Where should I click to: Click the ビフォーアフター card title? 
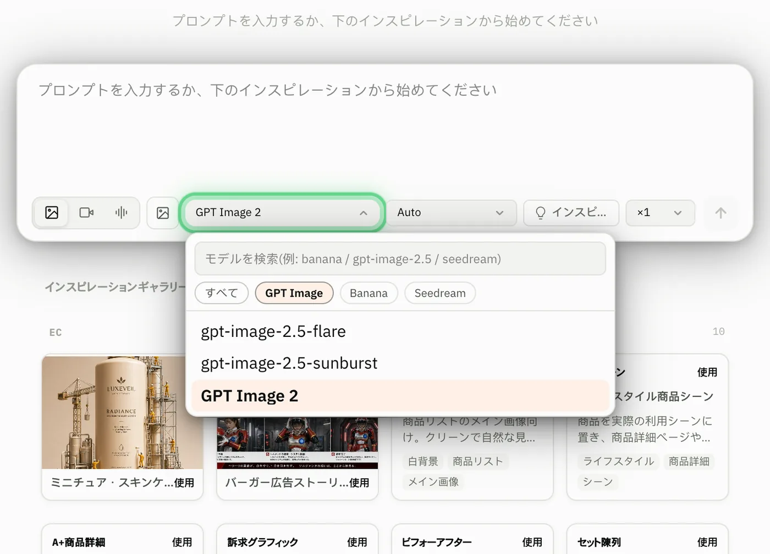pyautogui.click(x=437, y=542)
